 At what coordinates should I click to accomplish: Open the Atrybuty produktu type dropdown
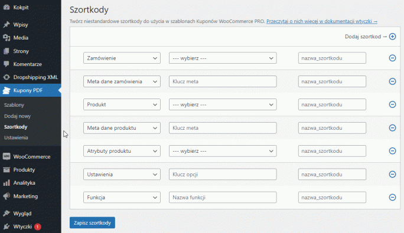pyautogui.click(x=122, y=151)
